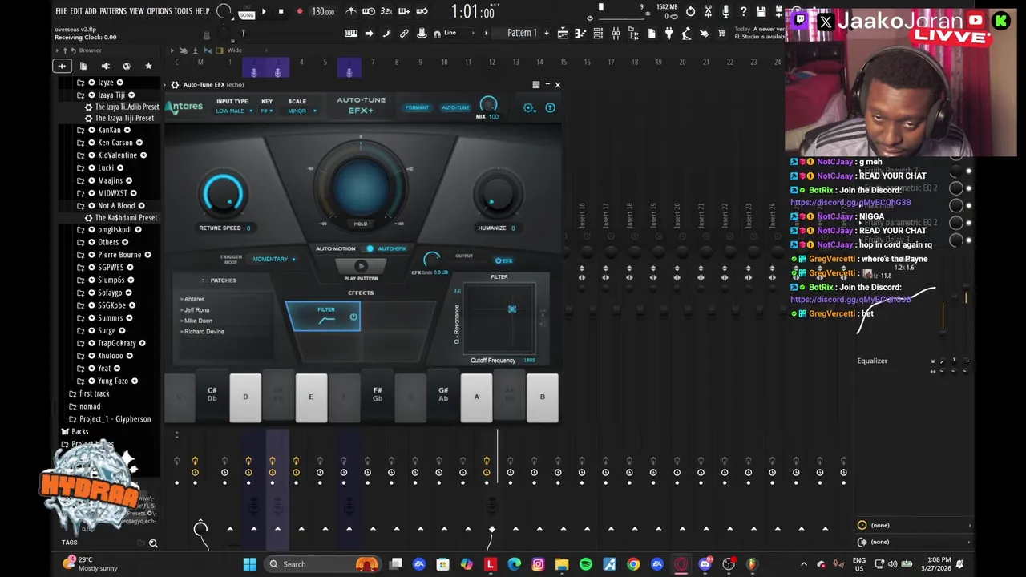Open Auto-Tune EFX plugin gear options
Image resolution: width=1026 pixels, height=577 pixels.
point(175,84)
